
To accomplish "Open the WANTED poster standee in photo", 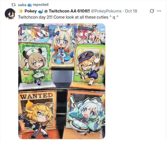I will click(37, 114).
